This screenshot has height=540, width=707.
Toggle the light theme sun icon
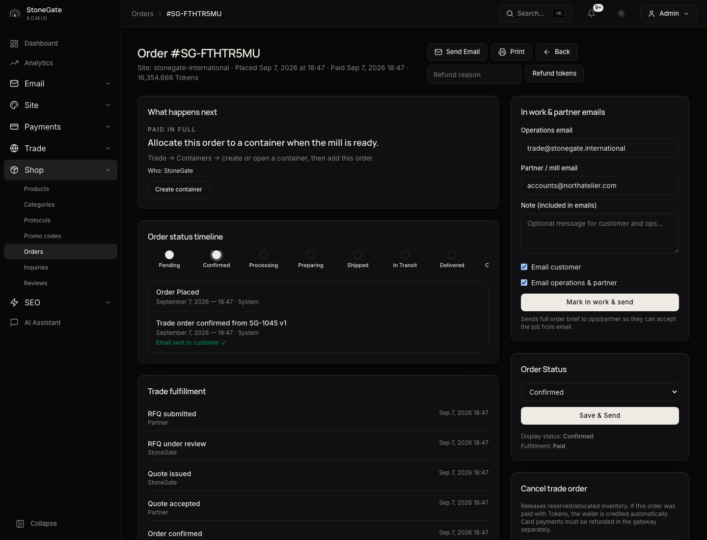point(621,14)
